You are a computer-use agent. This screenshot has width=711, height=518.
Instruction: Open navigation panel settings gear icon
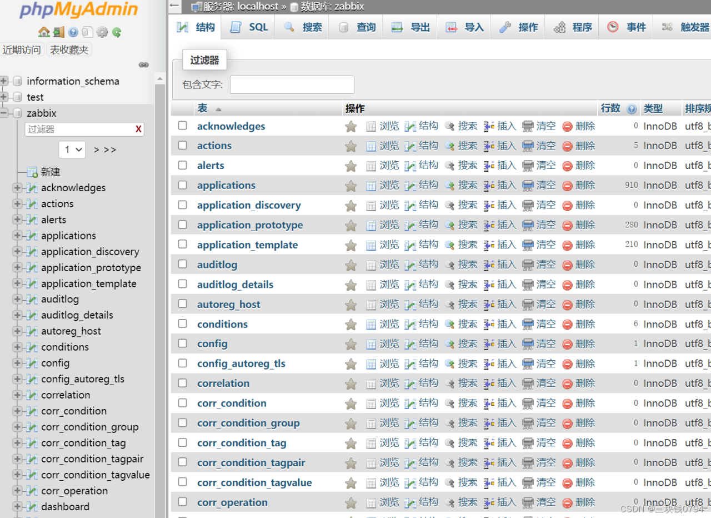click(x=102, y=32)
